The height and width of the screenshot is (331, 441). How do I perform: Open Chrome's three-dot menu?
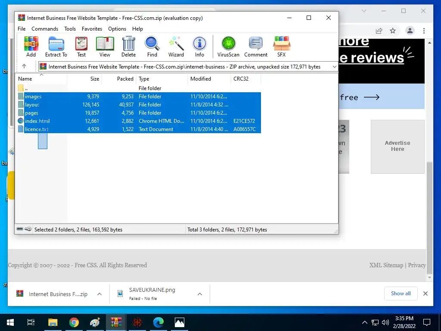pos(424,31)
